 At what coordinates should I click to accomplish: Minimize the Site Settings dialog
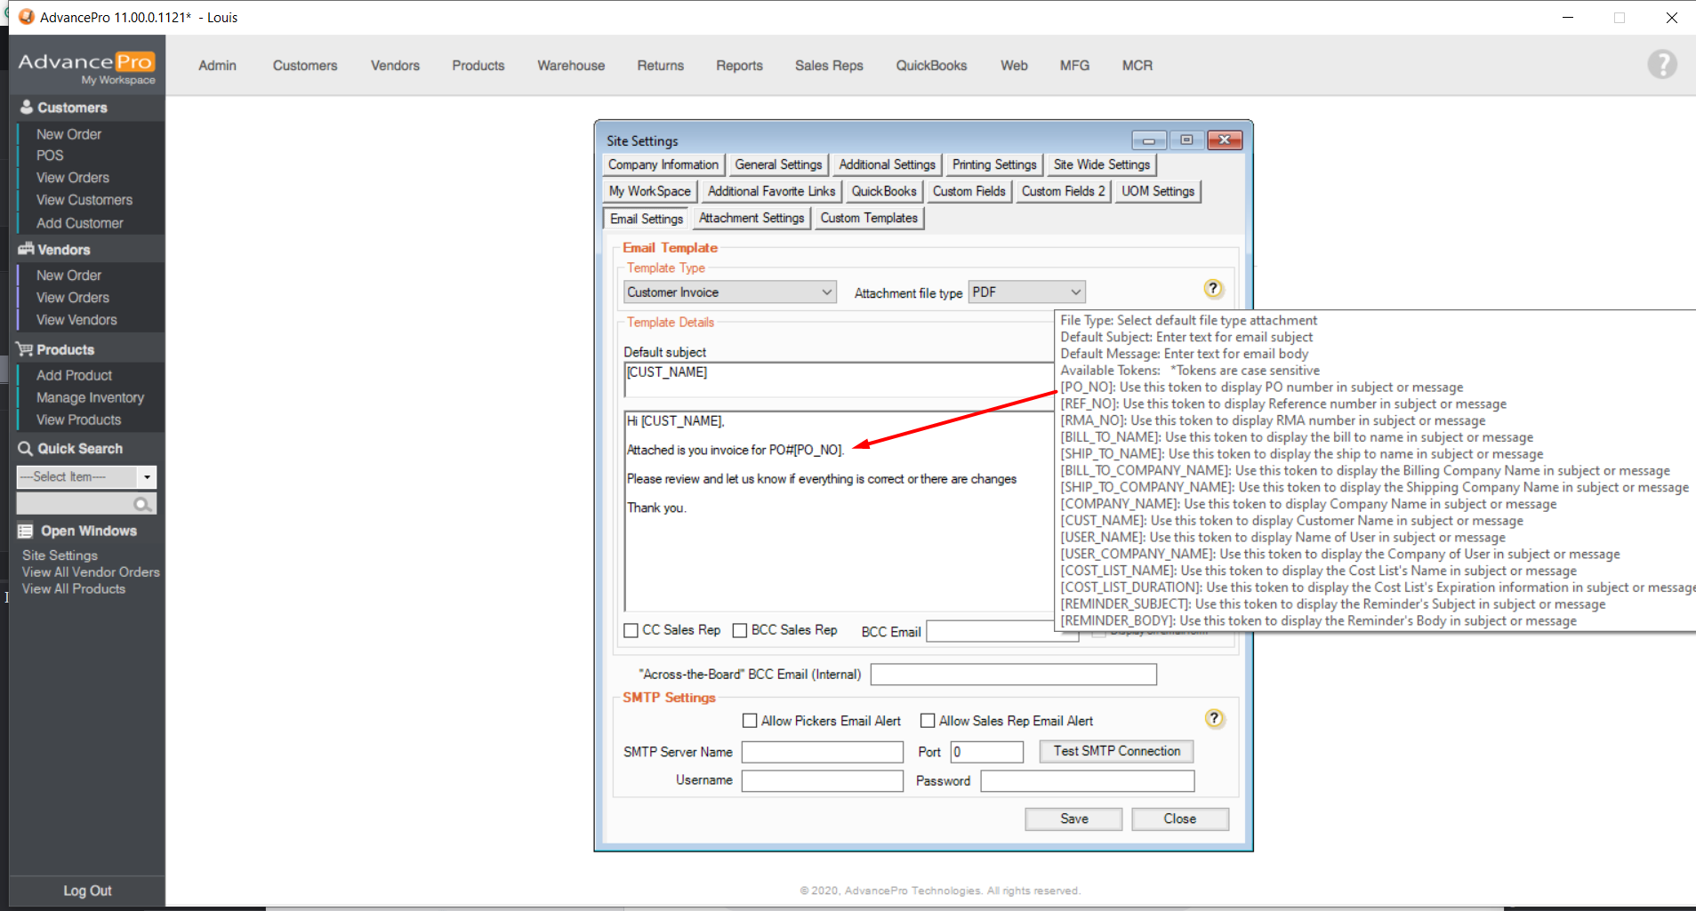coord(1149,140)
